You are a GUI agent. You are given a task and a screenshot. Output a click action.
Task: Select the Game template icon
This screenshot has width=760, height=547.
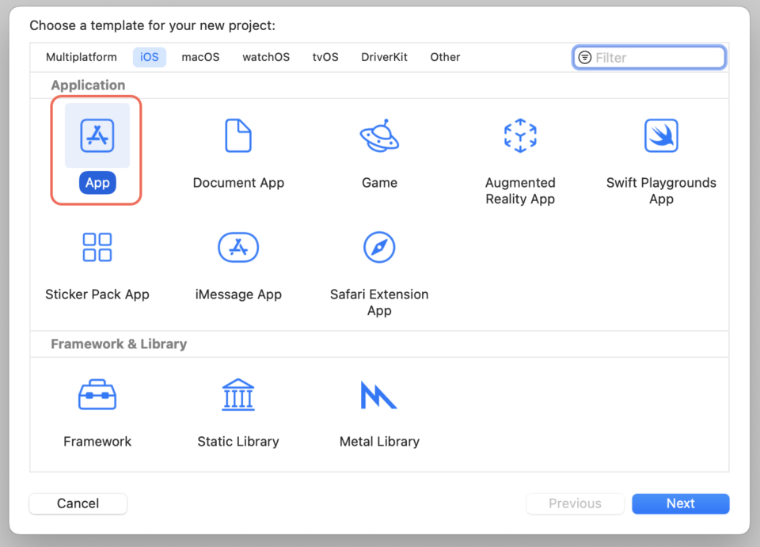click(x=379, y=135)
